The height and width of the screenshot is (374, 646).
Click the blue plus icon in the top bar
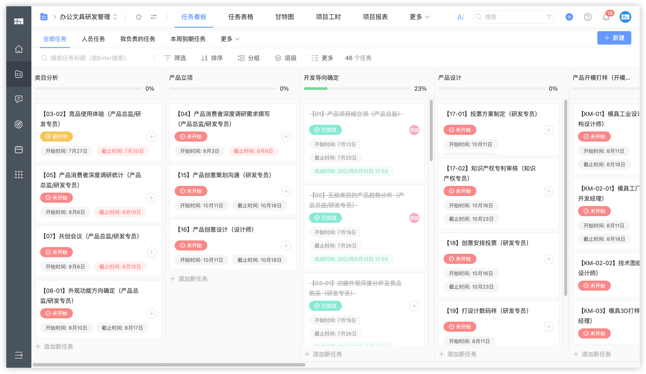coord(569,17)
